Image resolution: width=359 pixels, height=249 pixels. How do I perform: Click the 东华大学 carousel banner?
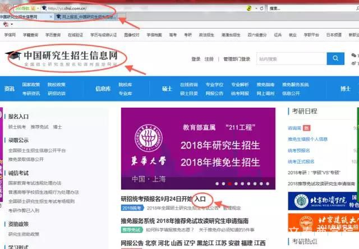coord(198,149)
